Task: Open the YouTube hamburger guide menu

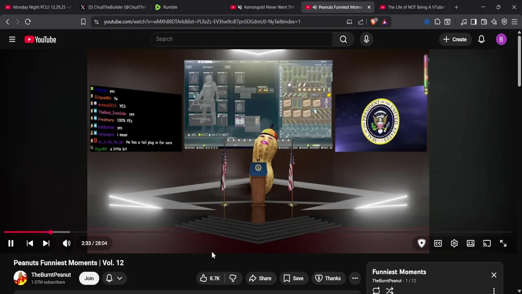Action: point(12,39)
